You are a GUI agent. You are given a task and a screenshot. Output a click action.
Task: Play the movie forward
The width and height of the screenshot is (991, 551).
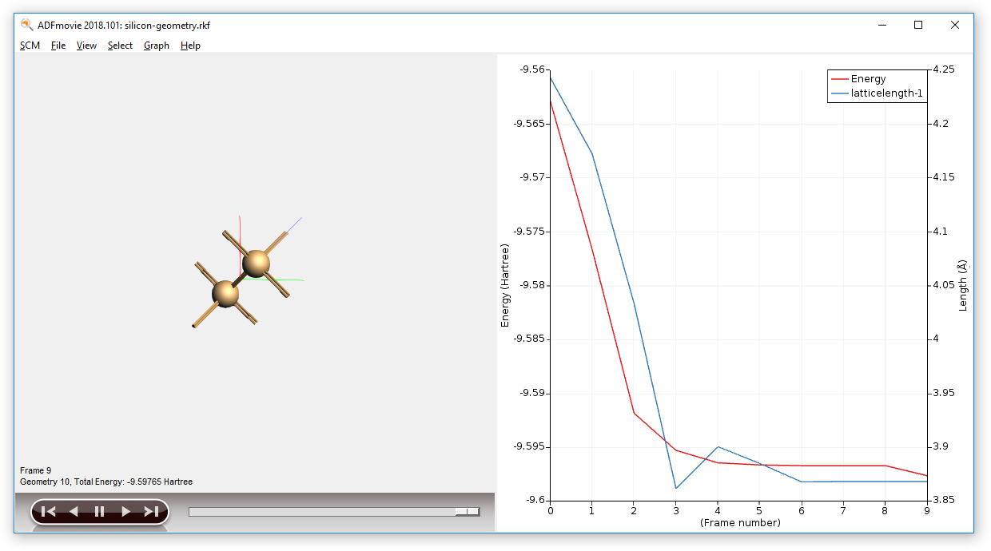(125, 512)
